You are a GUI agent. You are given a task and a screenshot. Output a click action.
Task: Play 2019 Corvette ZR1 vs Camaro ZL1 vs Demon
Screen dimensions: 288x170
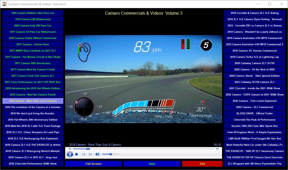pos(255,26)
